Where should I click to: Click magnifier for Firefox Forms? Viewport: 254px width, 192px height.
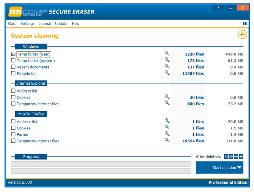pyautogui.click(x=167, y=134)
